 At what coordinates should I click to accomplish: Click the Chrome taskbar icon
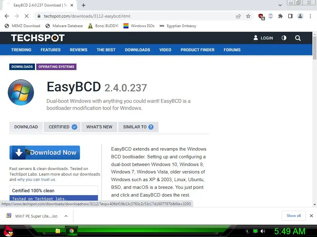(x=72, y=231)
